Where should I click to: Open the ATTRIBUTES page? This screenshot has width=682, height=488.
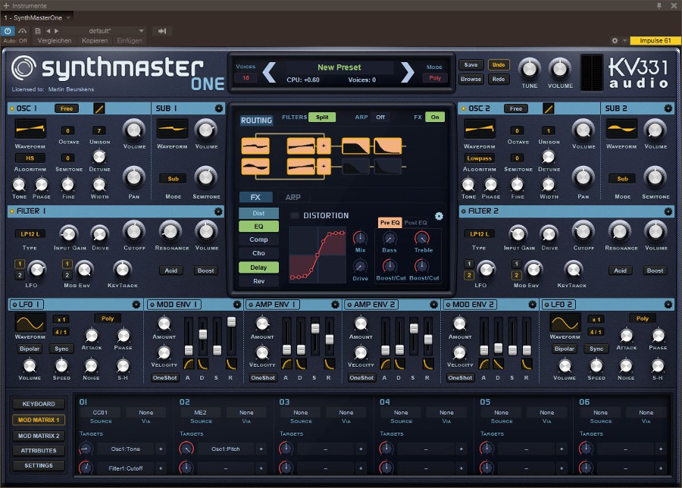[x=39, y=451]
